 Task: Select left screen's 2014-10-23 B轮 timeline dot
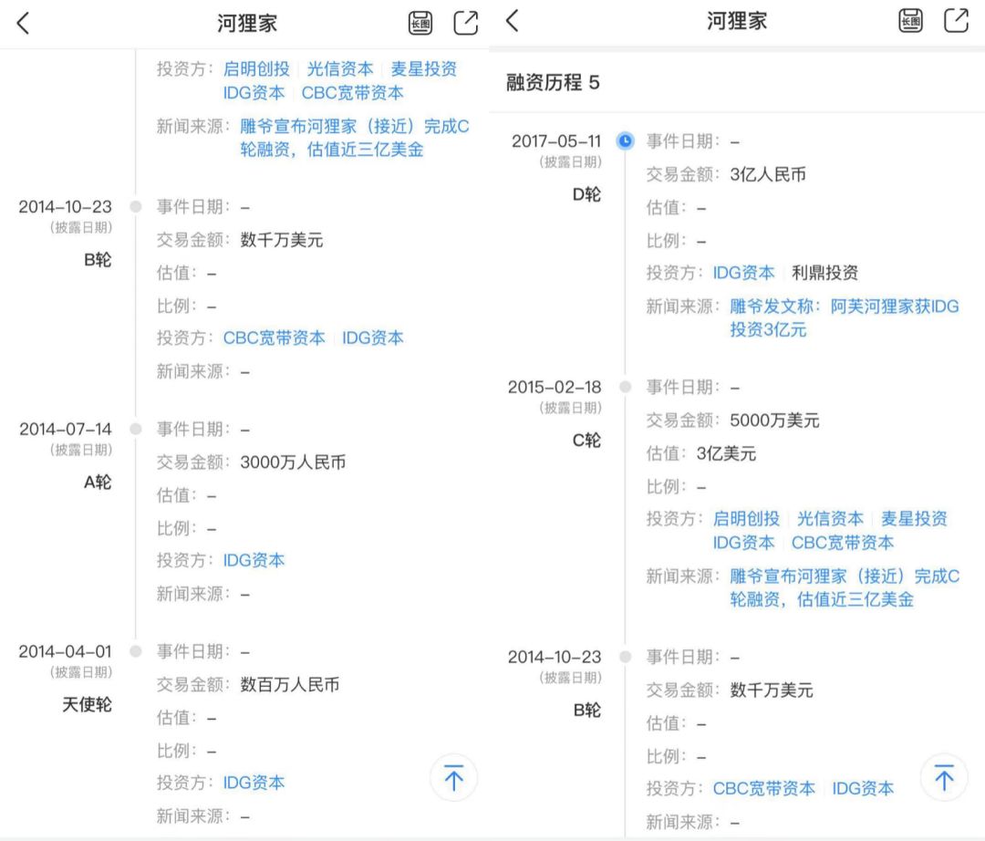(136, 207)
